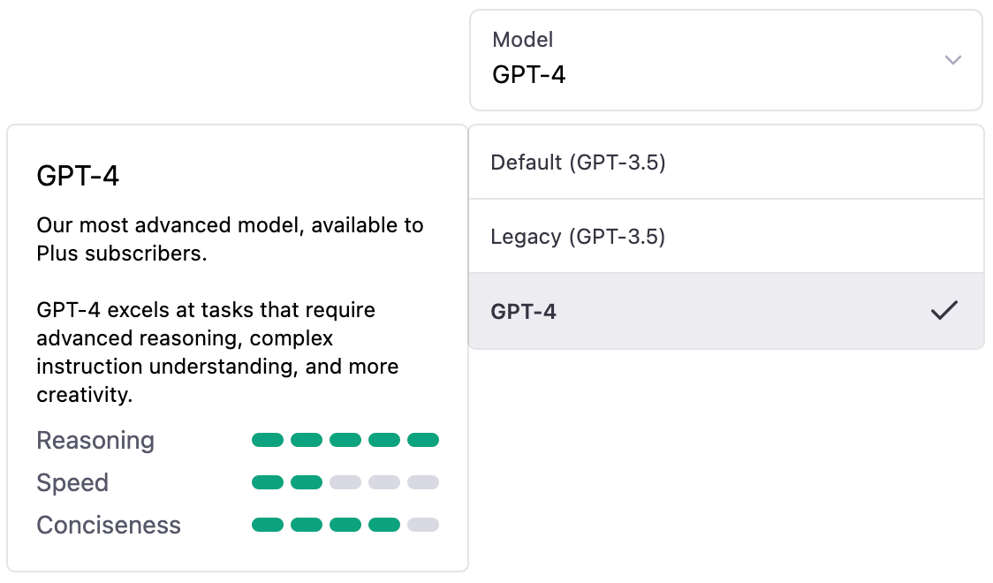
Task: Click the Speed label
Action: (72, 482)
